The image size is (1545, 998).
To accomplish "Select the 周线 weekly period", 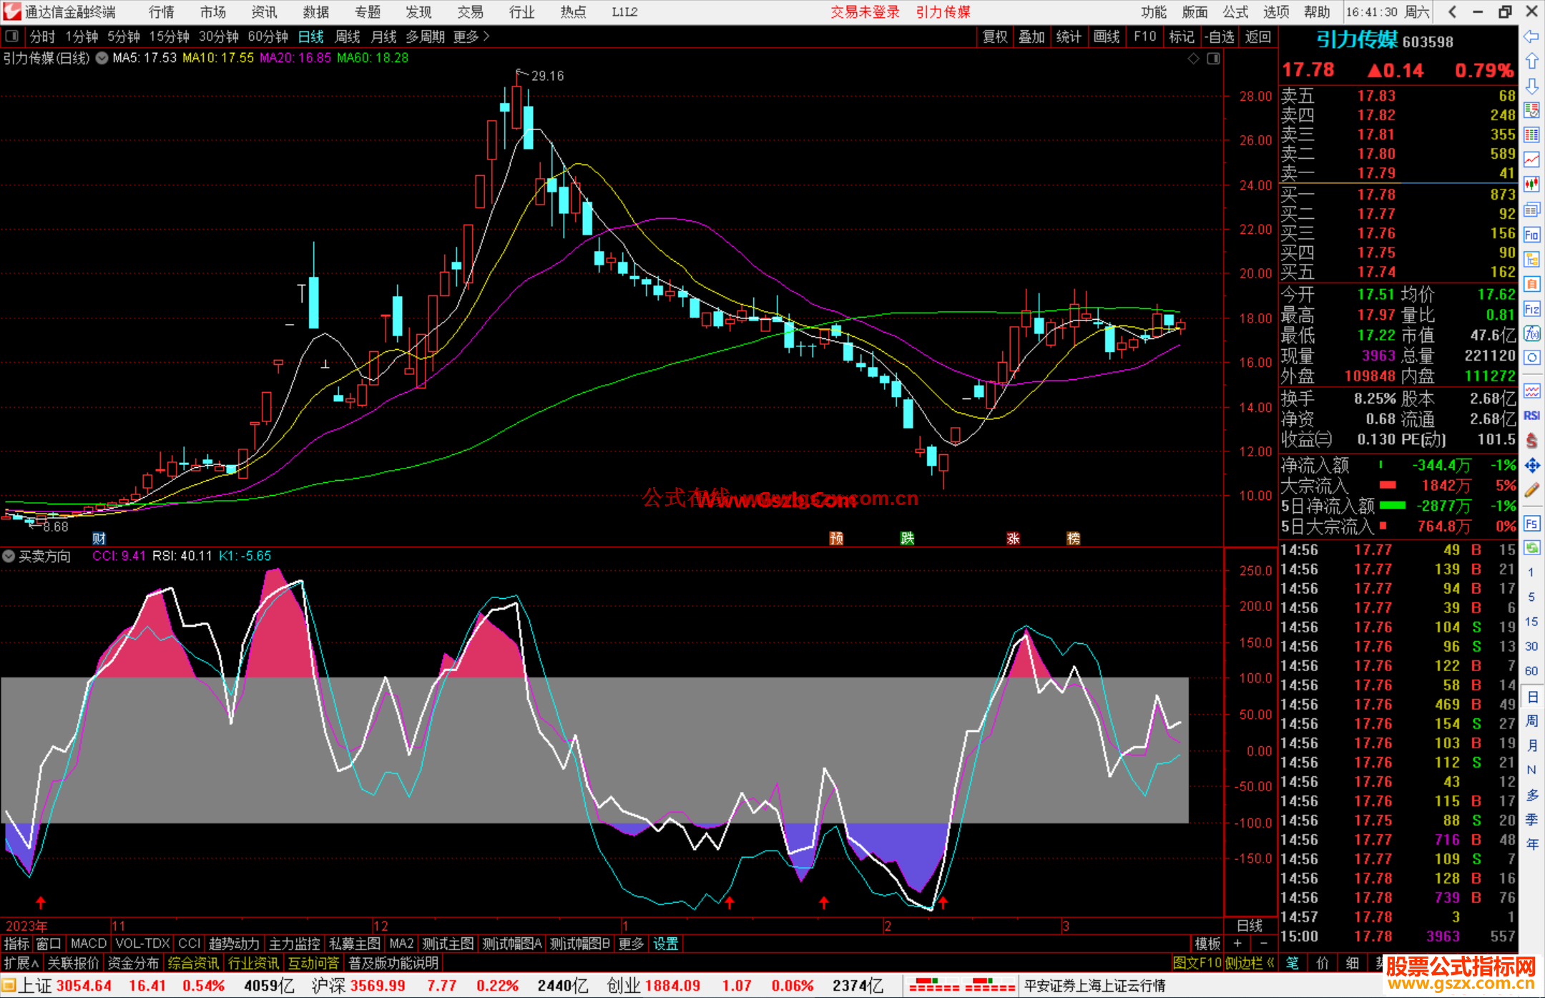I will [x=348, y=36].
